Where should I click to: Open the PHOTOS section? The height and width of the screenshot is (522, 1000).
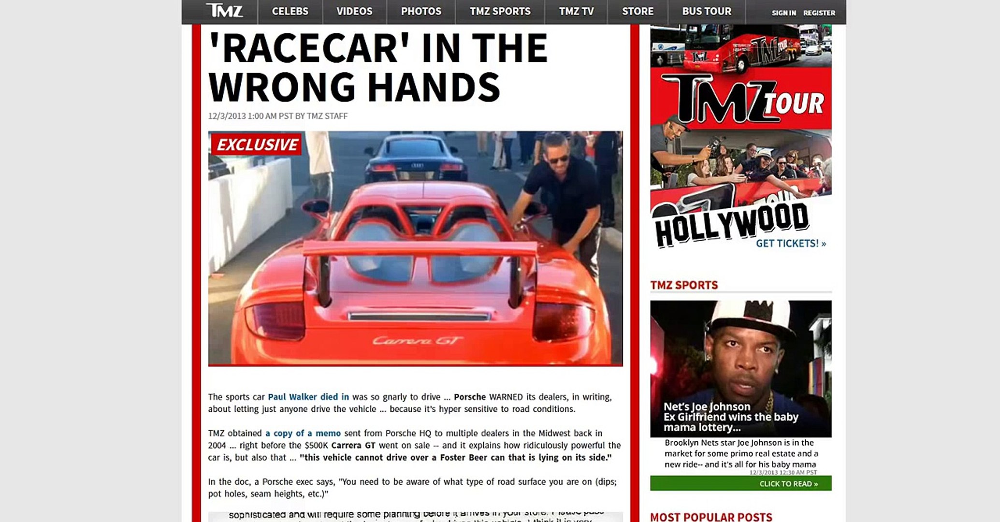click(421, 11)
